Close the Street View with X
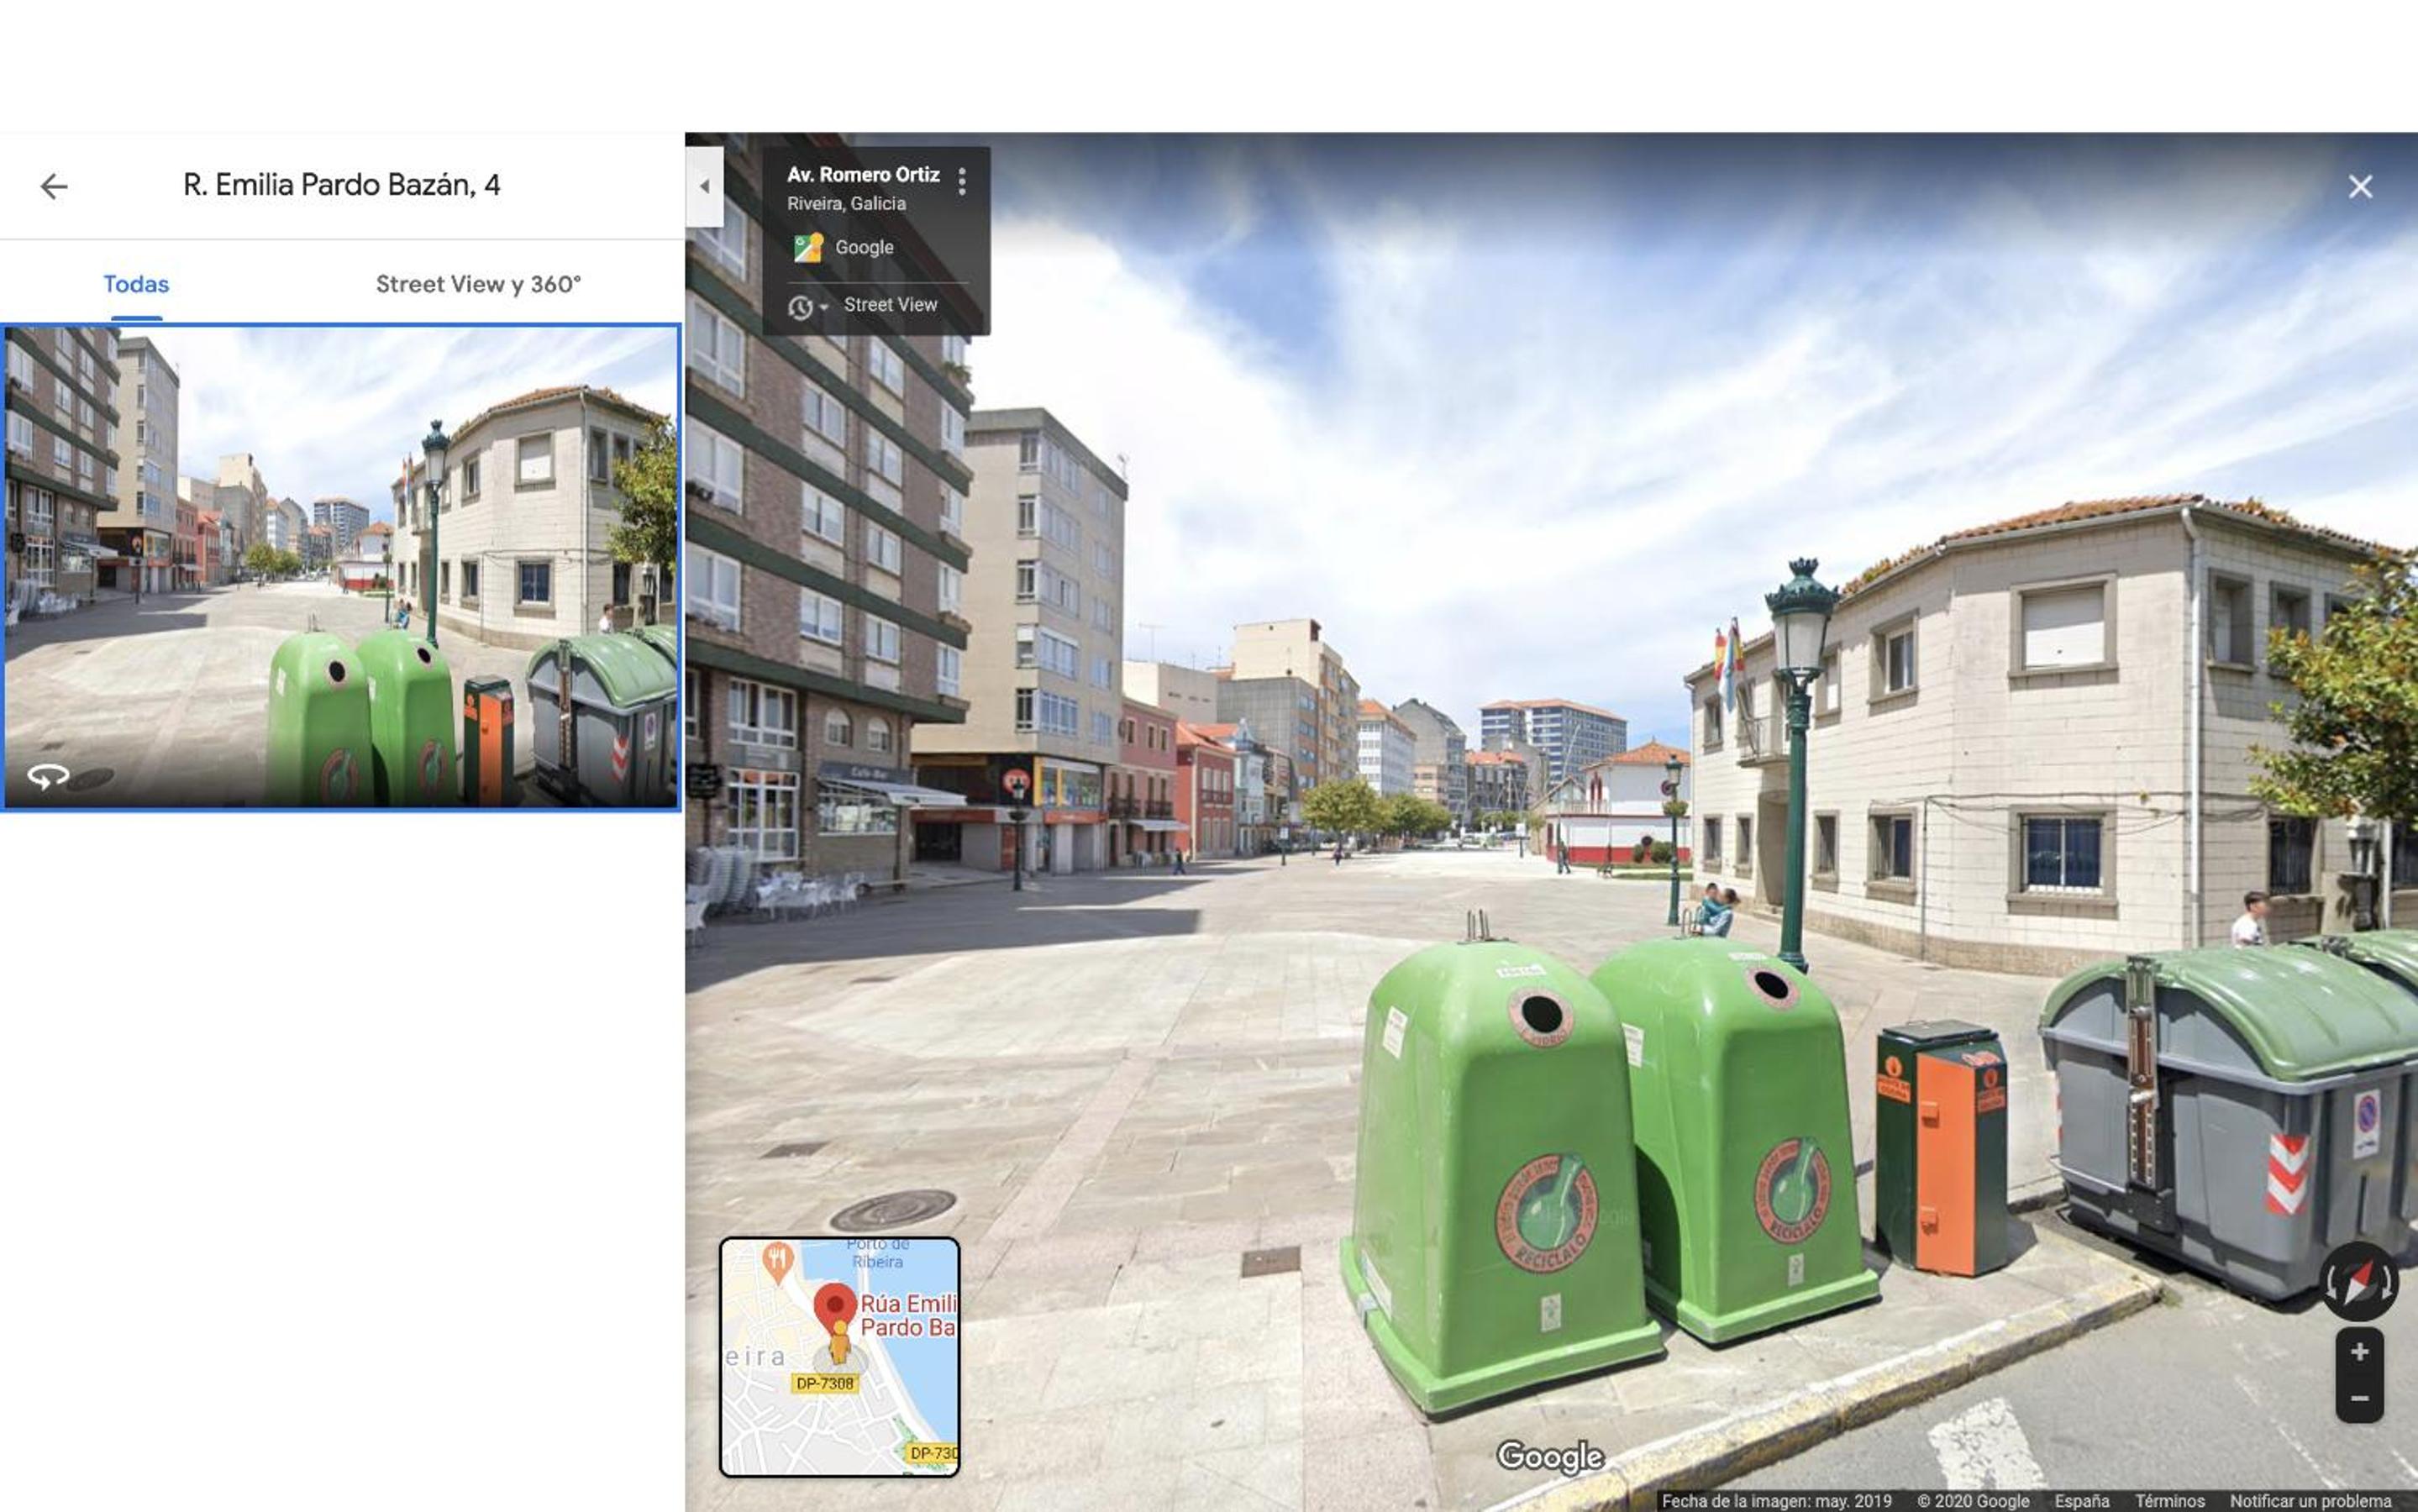Screen dimensions: 2418x1512 [2360, 187]
